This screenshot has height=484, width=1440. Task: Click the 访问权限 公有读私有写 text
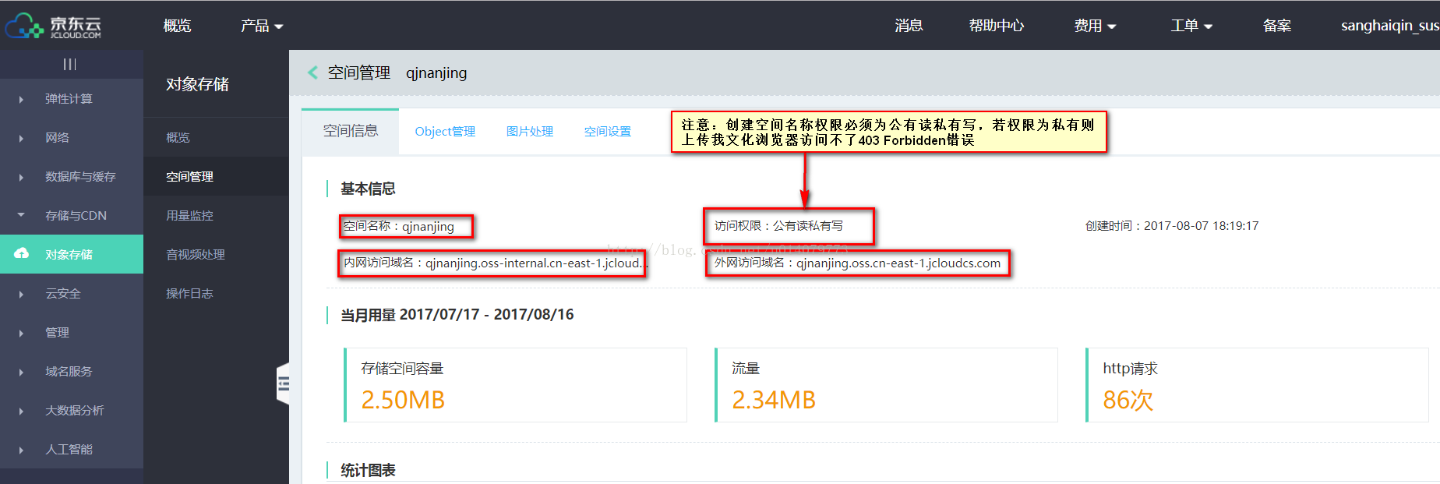tap(778, 226)
